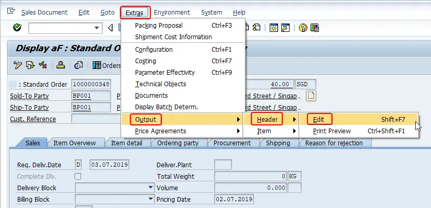Select Parameter Effectivity menu entry
Viewport: 431px width, 208px height.
(x=183, y=73)
